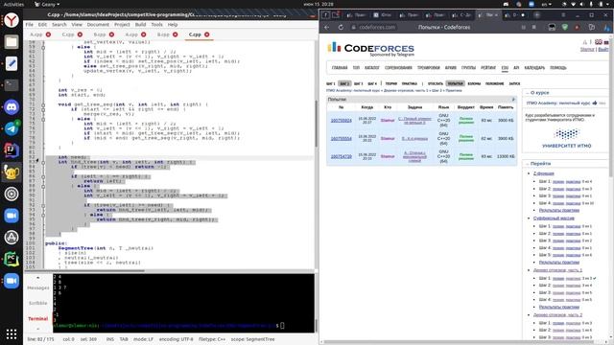Viewport: 614px width, 345px height.
Task: Open submission 160755924 link
Action: tap(342, 121)
